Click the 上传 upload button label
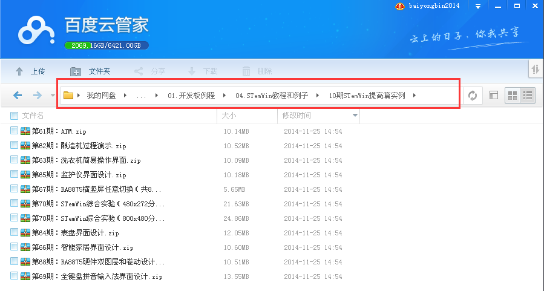The width and height of the screenshot is (544, 291). pyautogui.click(x=38, y=71)
